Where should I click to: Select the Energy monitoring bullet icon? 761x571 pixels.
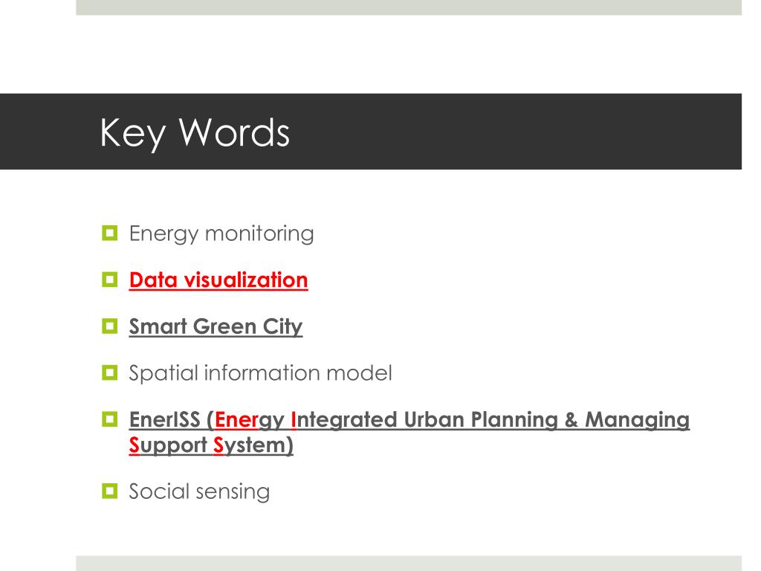pyautogui.click(x=110, y=233)
